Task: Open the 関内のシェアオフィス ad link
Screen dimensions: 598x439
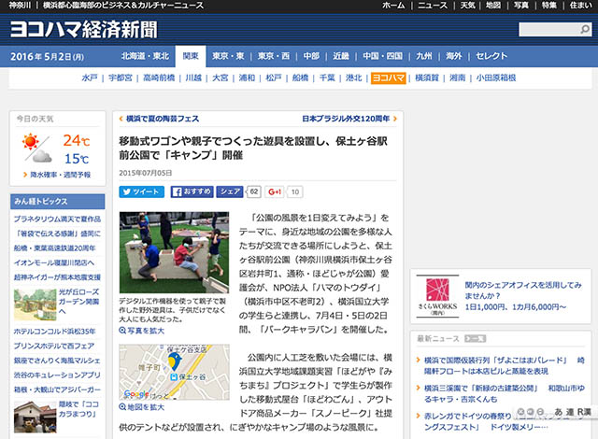Action: click(x=523, y=296)
